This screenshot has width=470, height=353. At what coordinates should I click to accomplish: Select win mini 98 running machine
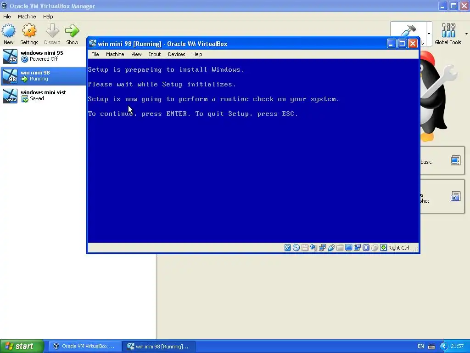(44, 76)
